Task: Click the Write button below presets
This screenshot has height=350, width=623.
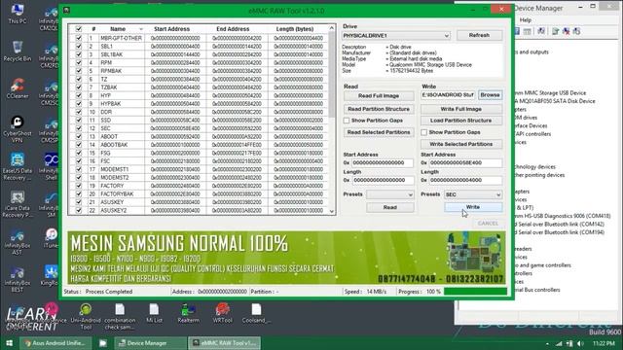Action: [x=473, y=207]
